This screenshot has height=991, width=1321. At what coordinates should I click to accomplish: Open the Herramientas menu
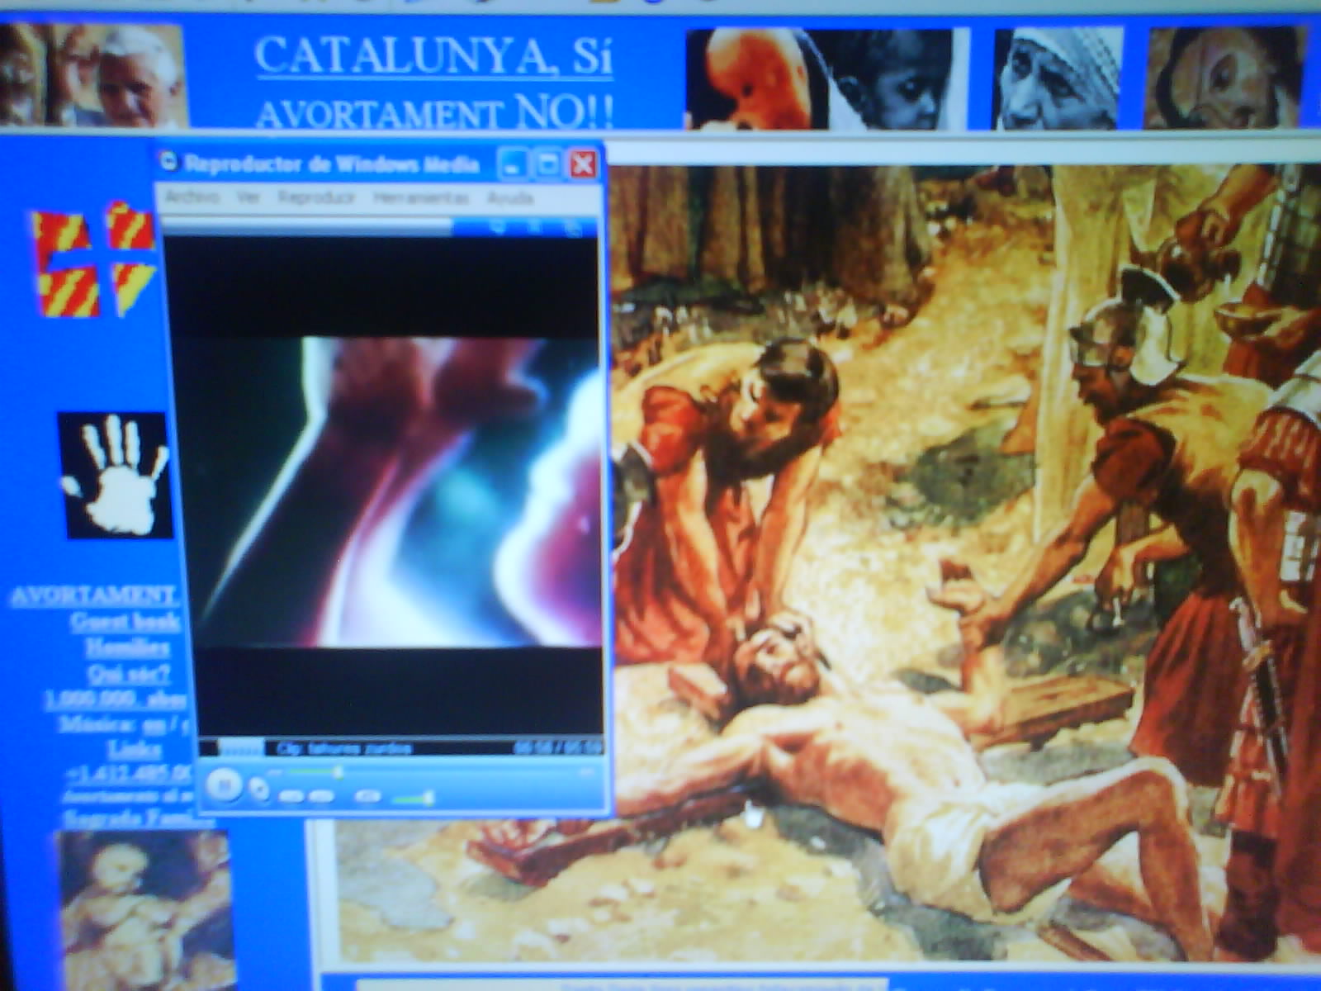click(x=420, y=198)
